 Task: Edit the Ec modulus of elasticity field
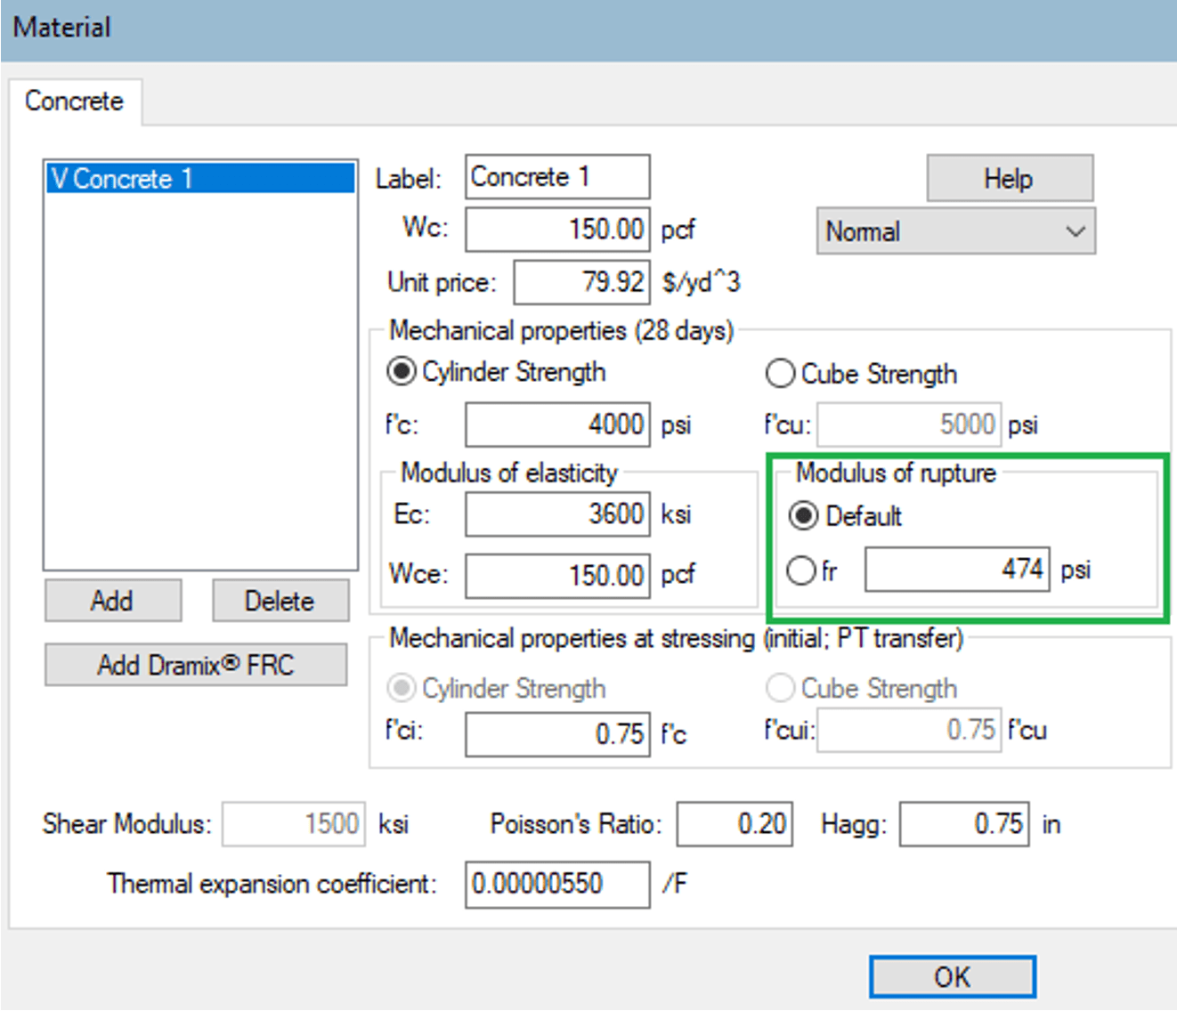pos(557,514)
